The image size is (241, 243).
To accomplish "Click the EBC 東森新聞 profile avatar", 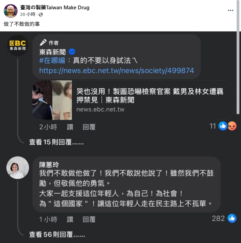I will pos(18,45).
